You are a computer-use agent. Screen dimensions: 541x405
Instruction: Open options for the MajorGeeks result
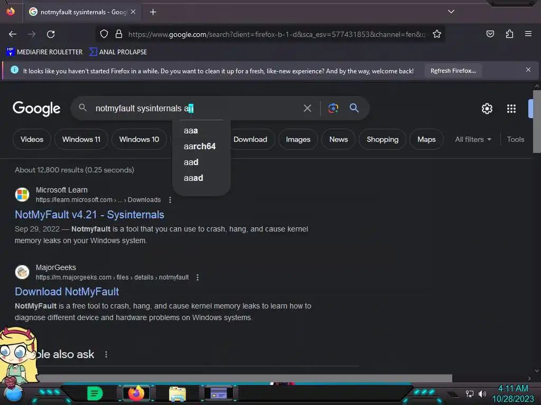[198, 277]
